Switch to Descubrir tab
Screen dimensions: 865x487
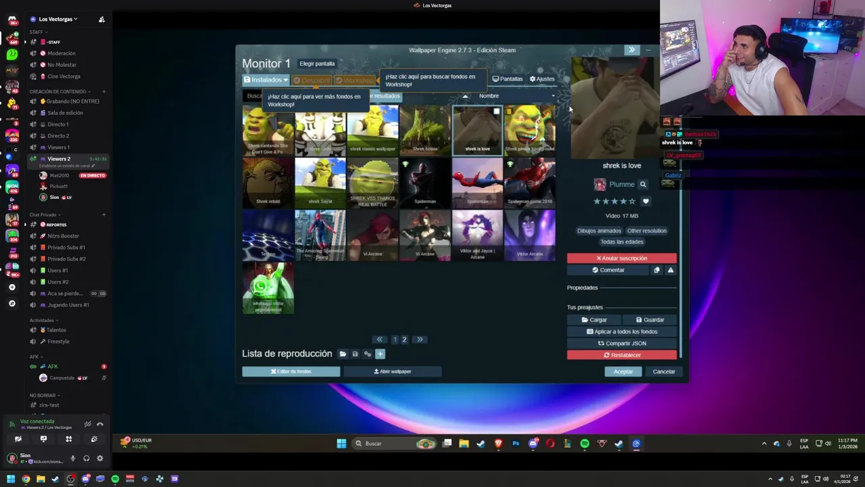tap(312, 80)
